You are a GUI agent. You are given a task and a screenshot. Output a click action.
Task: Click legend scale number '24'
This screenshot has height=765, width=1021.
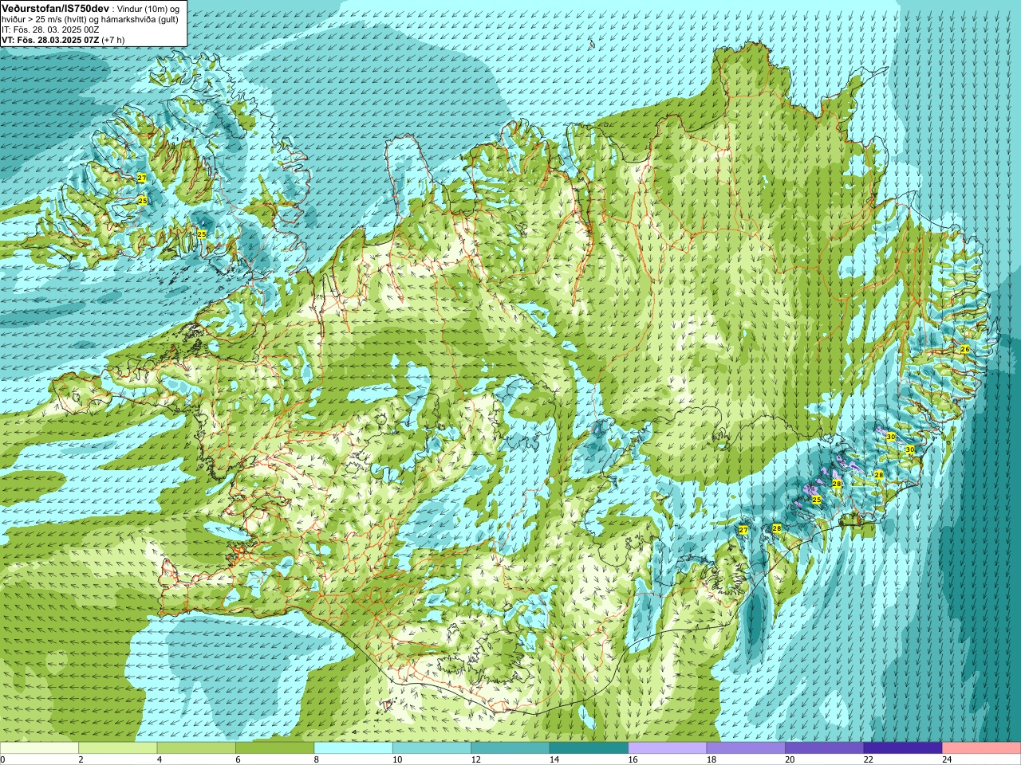coord(947,759)
